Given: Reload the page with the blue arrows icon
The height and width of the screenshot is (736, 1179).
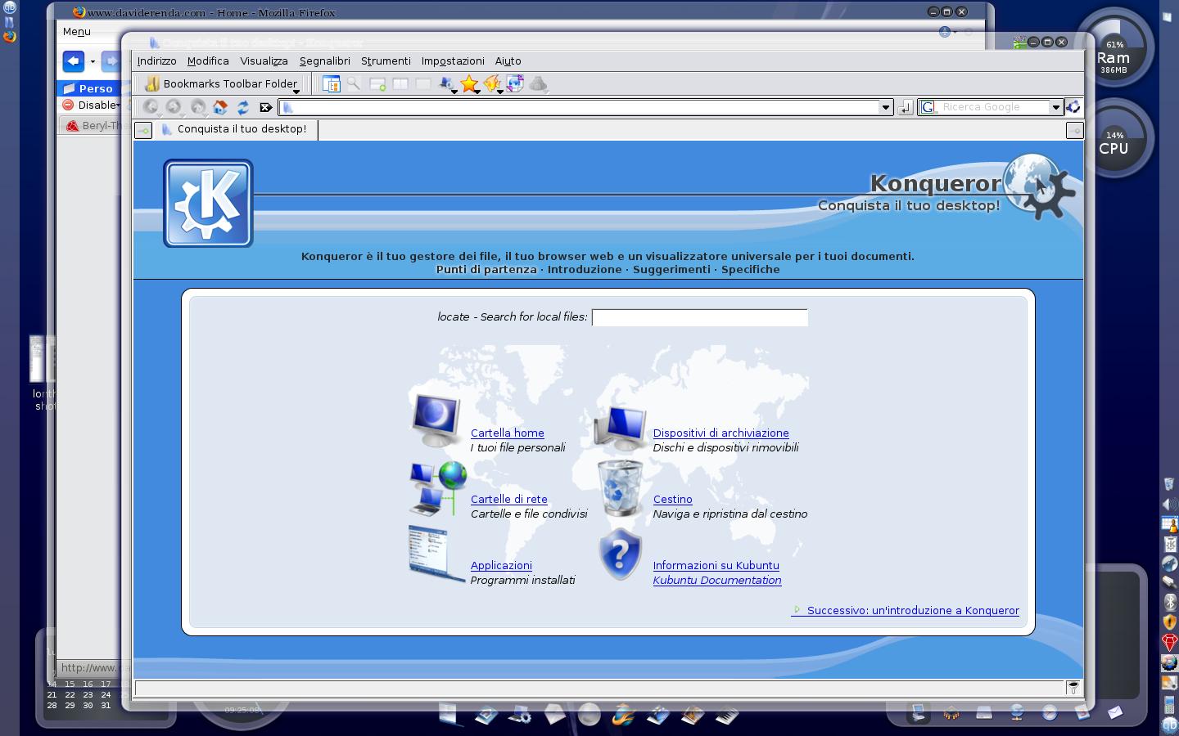Looking at the screenshot, I should point(243,107).
